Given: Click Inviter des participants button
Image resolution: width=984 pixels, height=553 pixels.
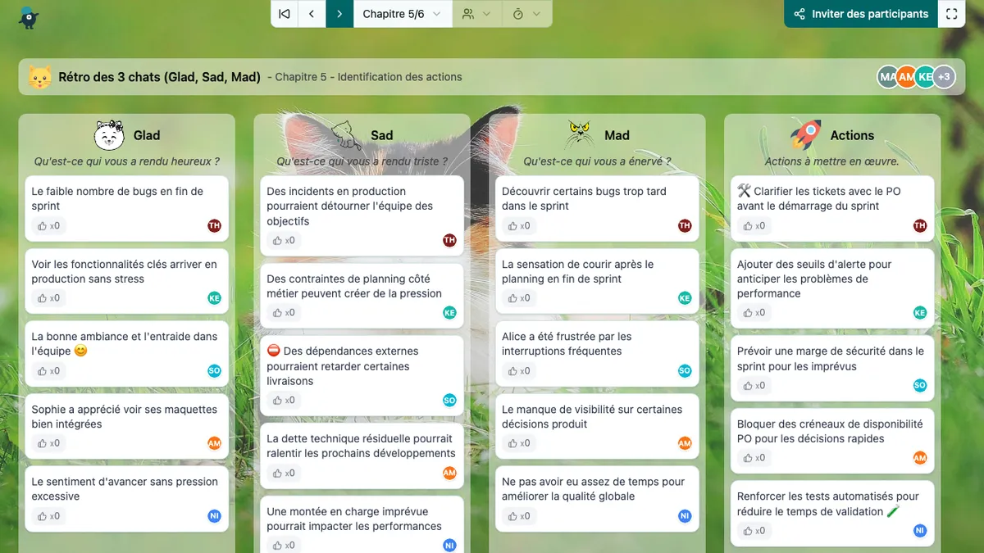Looking at the screenshot, I should tap(860, 14).
